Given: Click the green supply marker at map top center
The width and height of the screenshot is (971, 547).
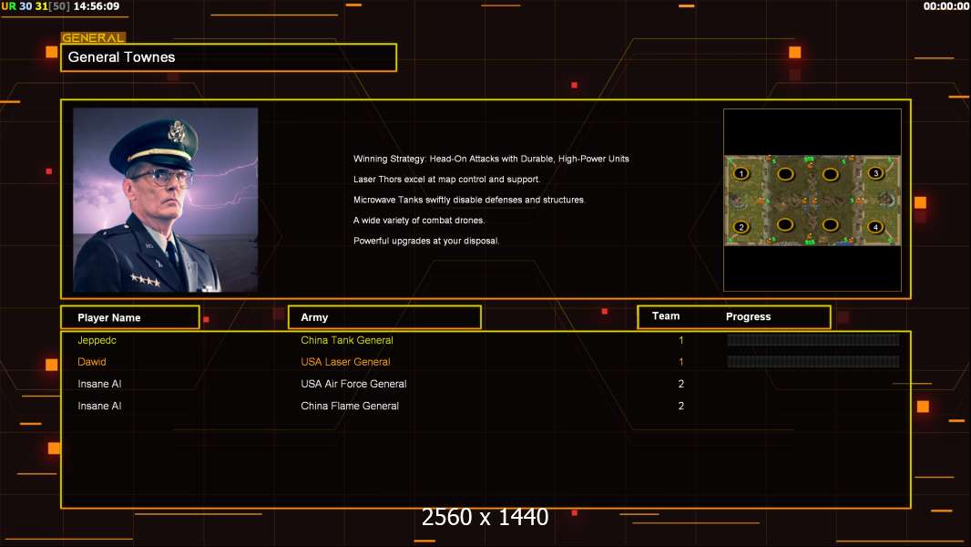Looking at the screenshot, I should click(810, 160).
